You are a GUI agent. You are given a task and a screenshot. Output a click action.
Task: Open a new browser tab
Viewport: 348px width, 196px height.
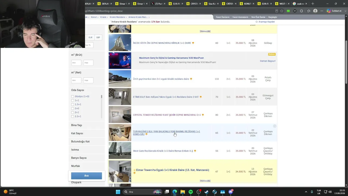pyautogui.click(x=313, y=4)
